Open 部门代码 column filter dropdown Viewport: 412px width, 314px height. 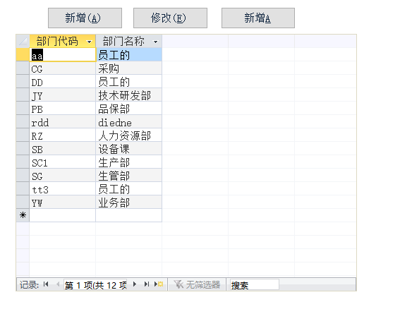coord(90,42)
